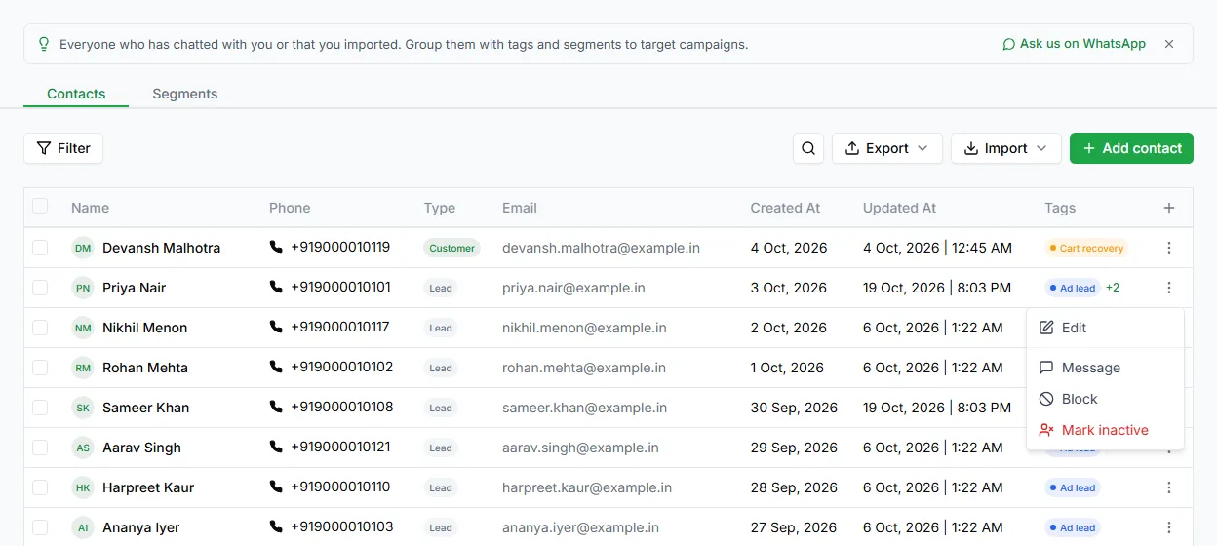Switch to the Contacts tab
The image size is (1217, 546).
coord(76,94)
